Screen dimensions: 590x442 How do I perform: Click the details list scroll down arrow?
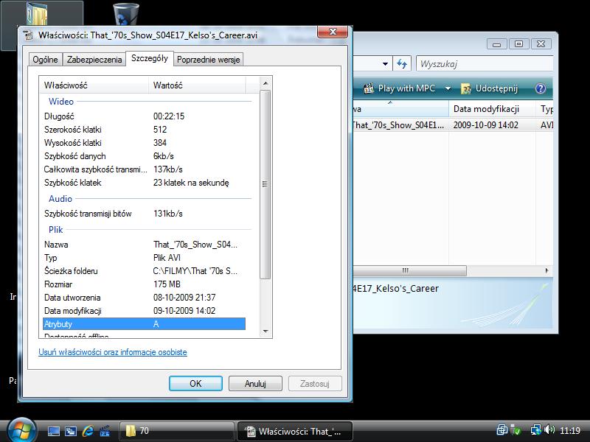point(265,331)
